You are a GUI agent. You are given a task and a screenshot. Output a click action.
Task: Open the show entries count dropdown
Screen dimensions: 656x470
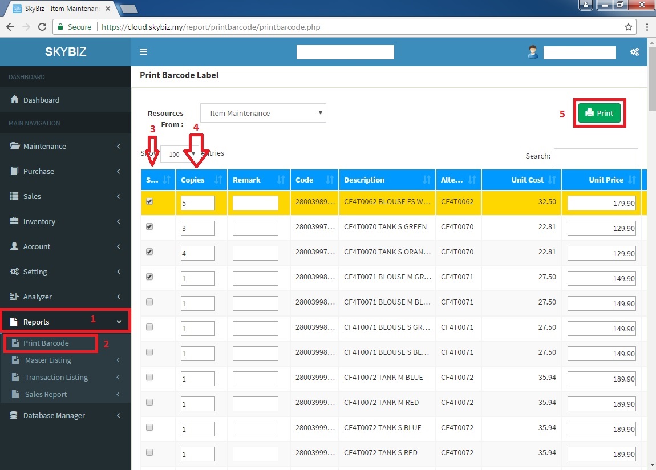pos(179,154)
